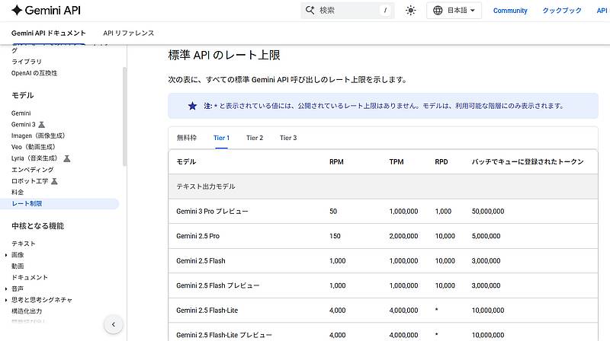This screenshot has height=341, width=610.
Task: Click the search magnifier icon
Action: (x=310, y=10)
